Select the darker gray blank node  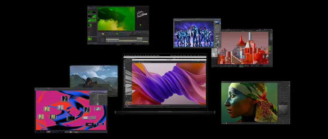[93, 118]
